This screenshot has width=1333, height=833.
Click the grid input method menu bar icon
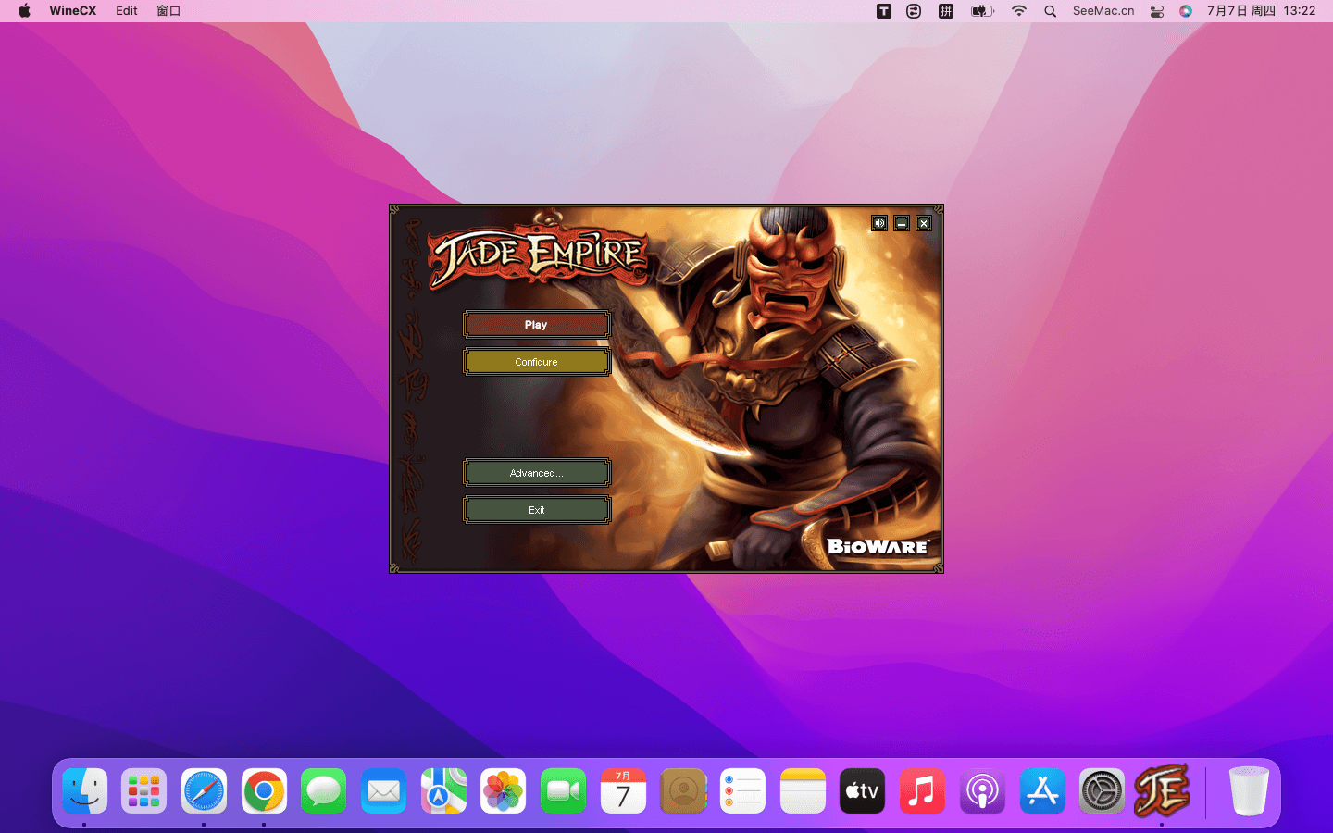[946, 11]
